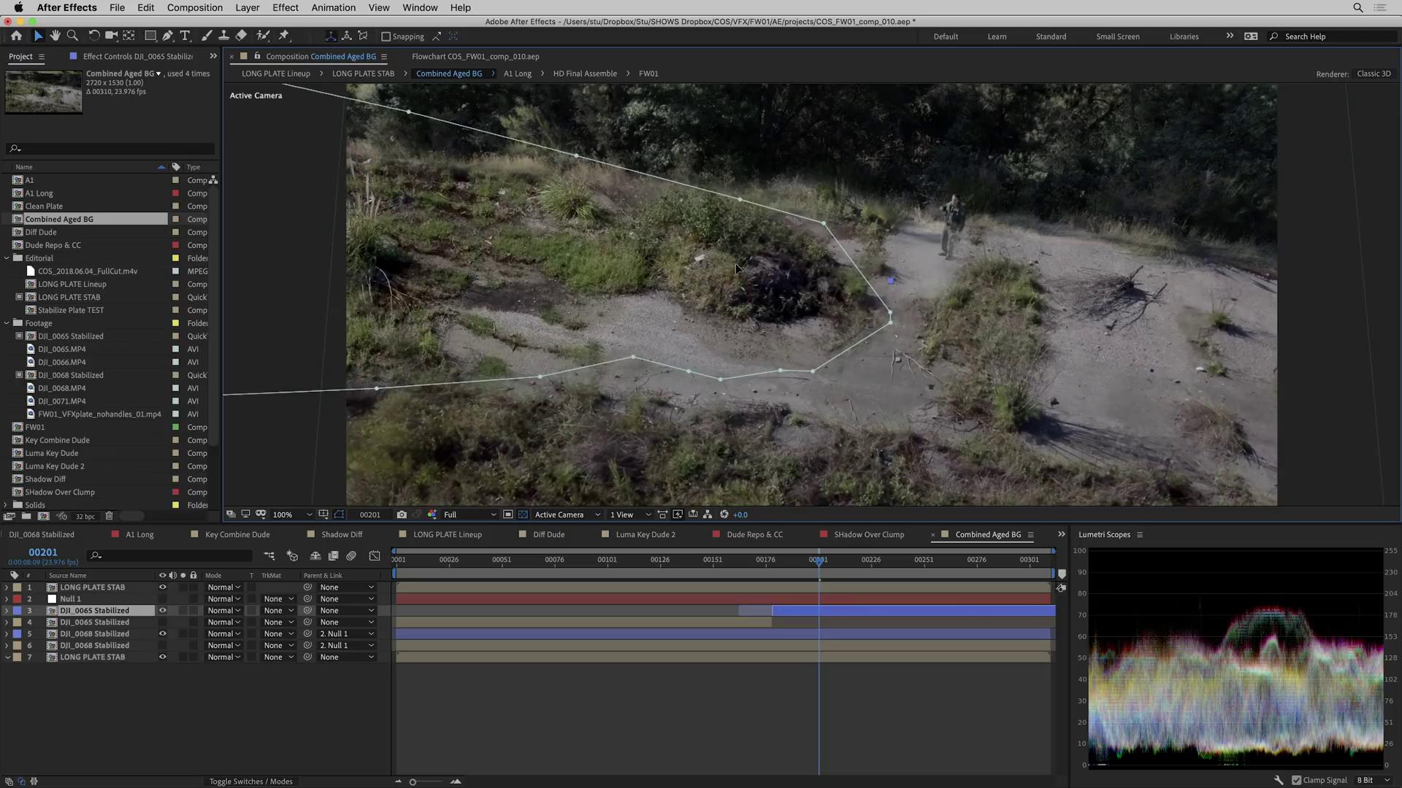Switch to Flowchart COS_FW01_comp_010.aep tab
Screen dimensions: 1402x788
[x=475, y=56]
